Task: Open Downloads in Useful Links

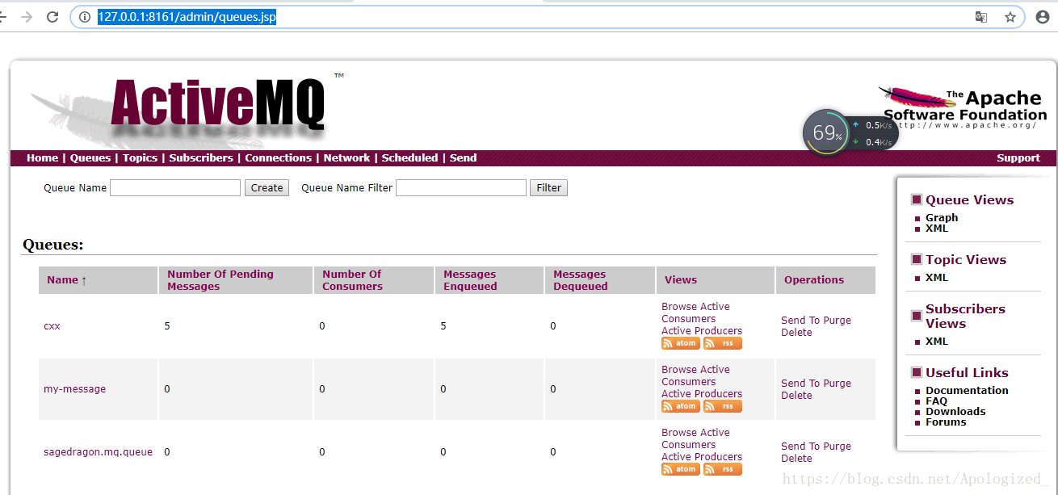Action: pos(955,412)
